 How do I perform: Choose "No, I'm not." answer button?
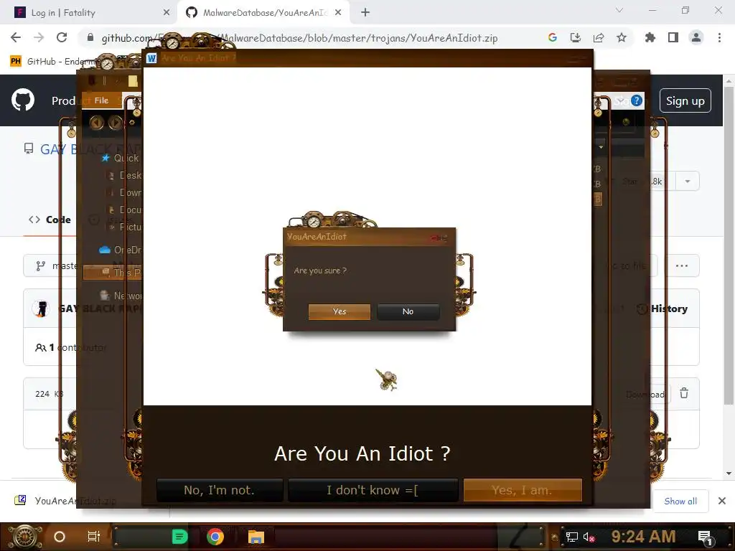click(220, 490)
